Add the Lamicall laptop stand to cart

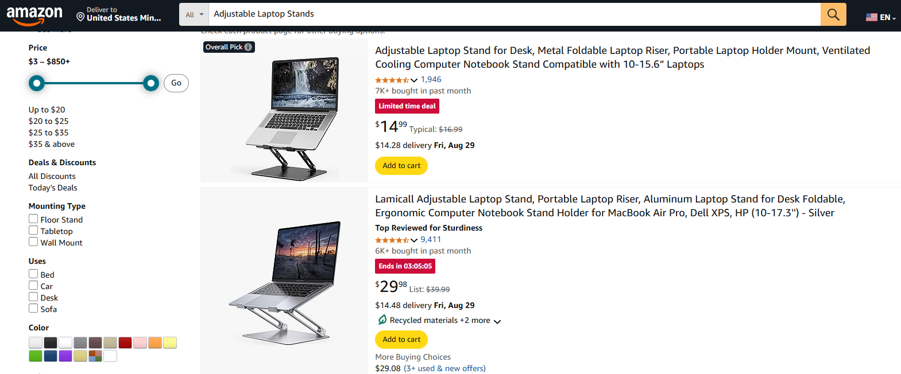tap(401, 339)
